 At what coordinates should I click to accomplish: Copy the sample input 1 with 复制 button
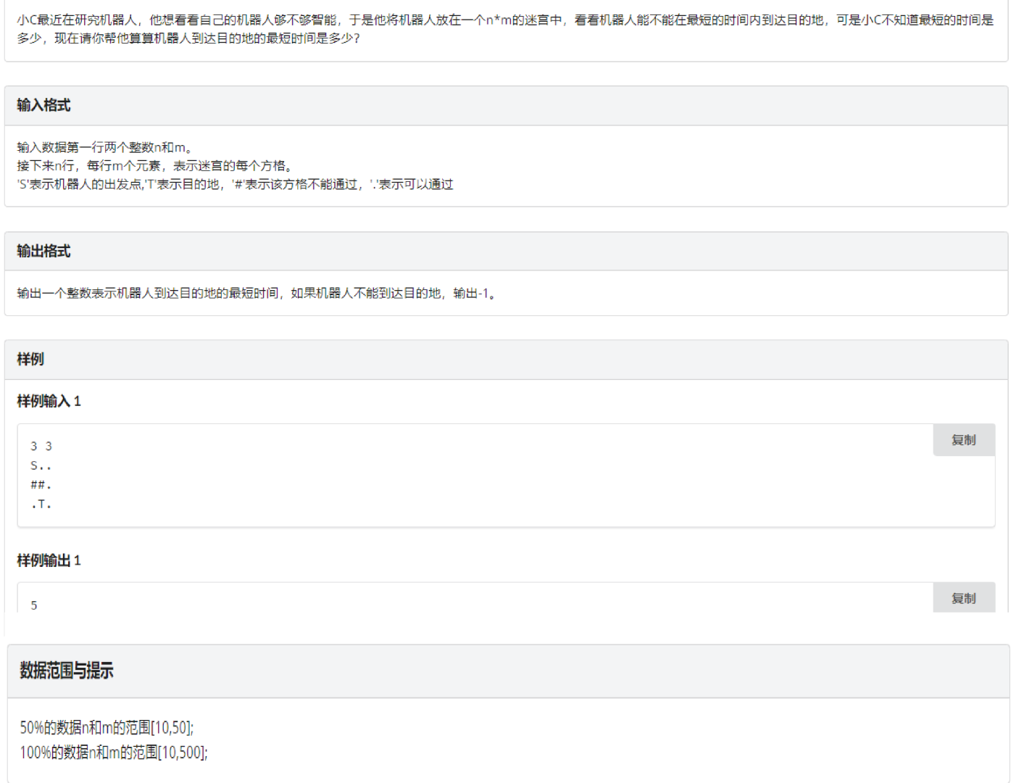click(x=963, y=440)
